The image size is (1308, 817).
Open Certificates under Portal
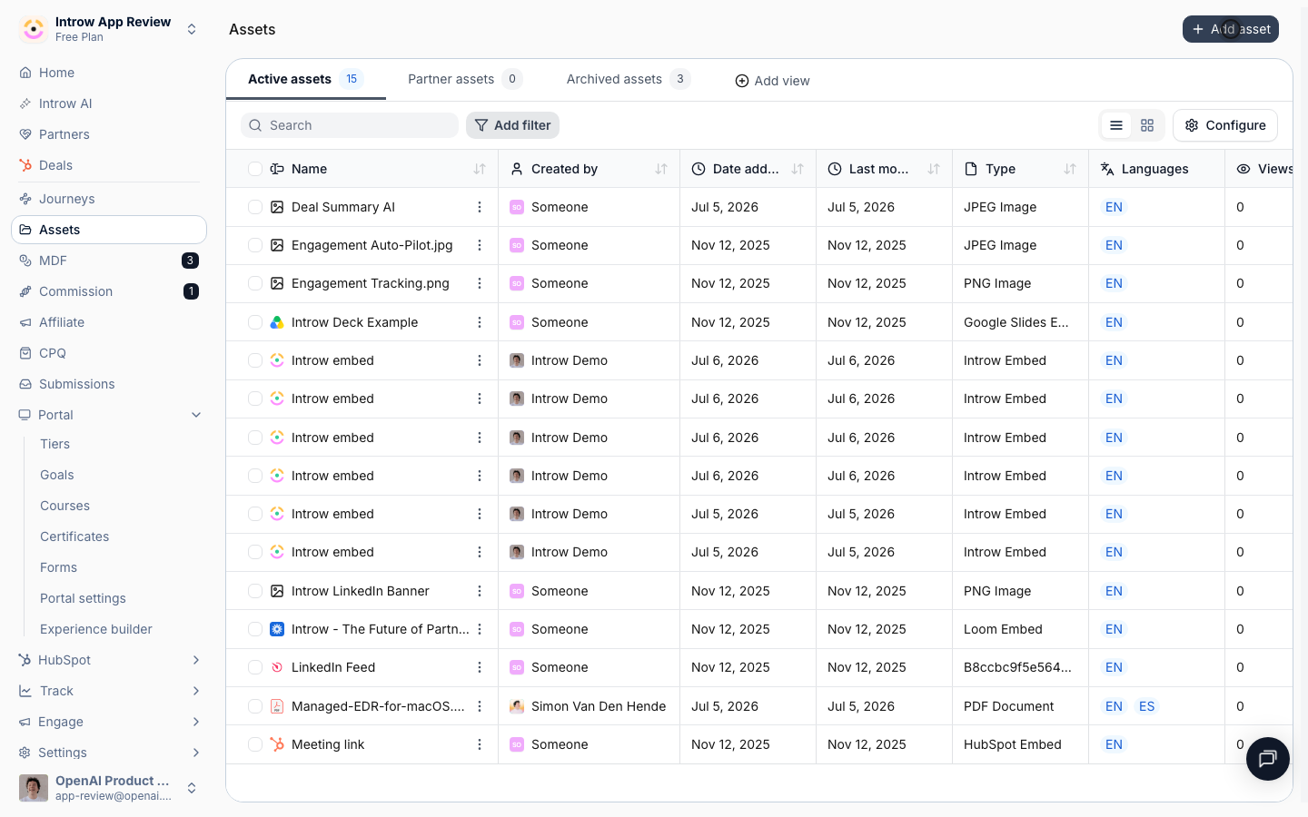74,536
